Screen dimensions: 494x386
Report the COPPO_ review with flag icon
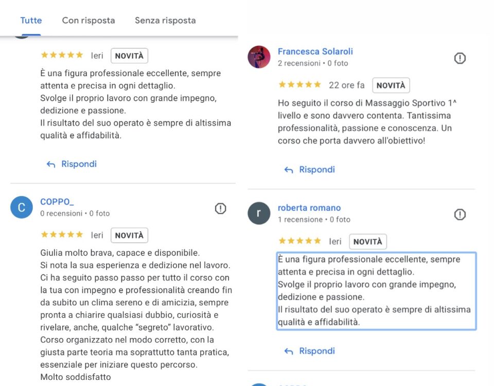pos(220,208)
